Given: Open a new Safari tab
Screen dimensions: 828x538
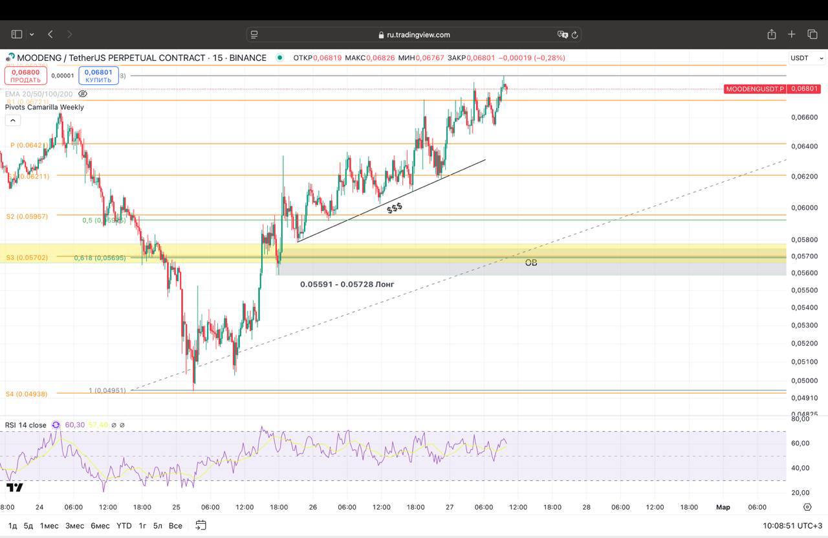Looking at the screenshot, I should click(x=791, y=34).
